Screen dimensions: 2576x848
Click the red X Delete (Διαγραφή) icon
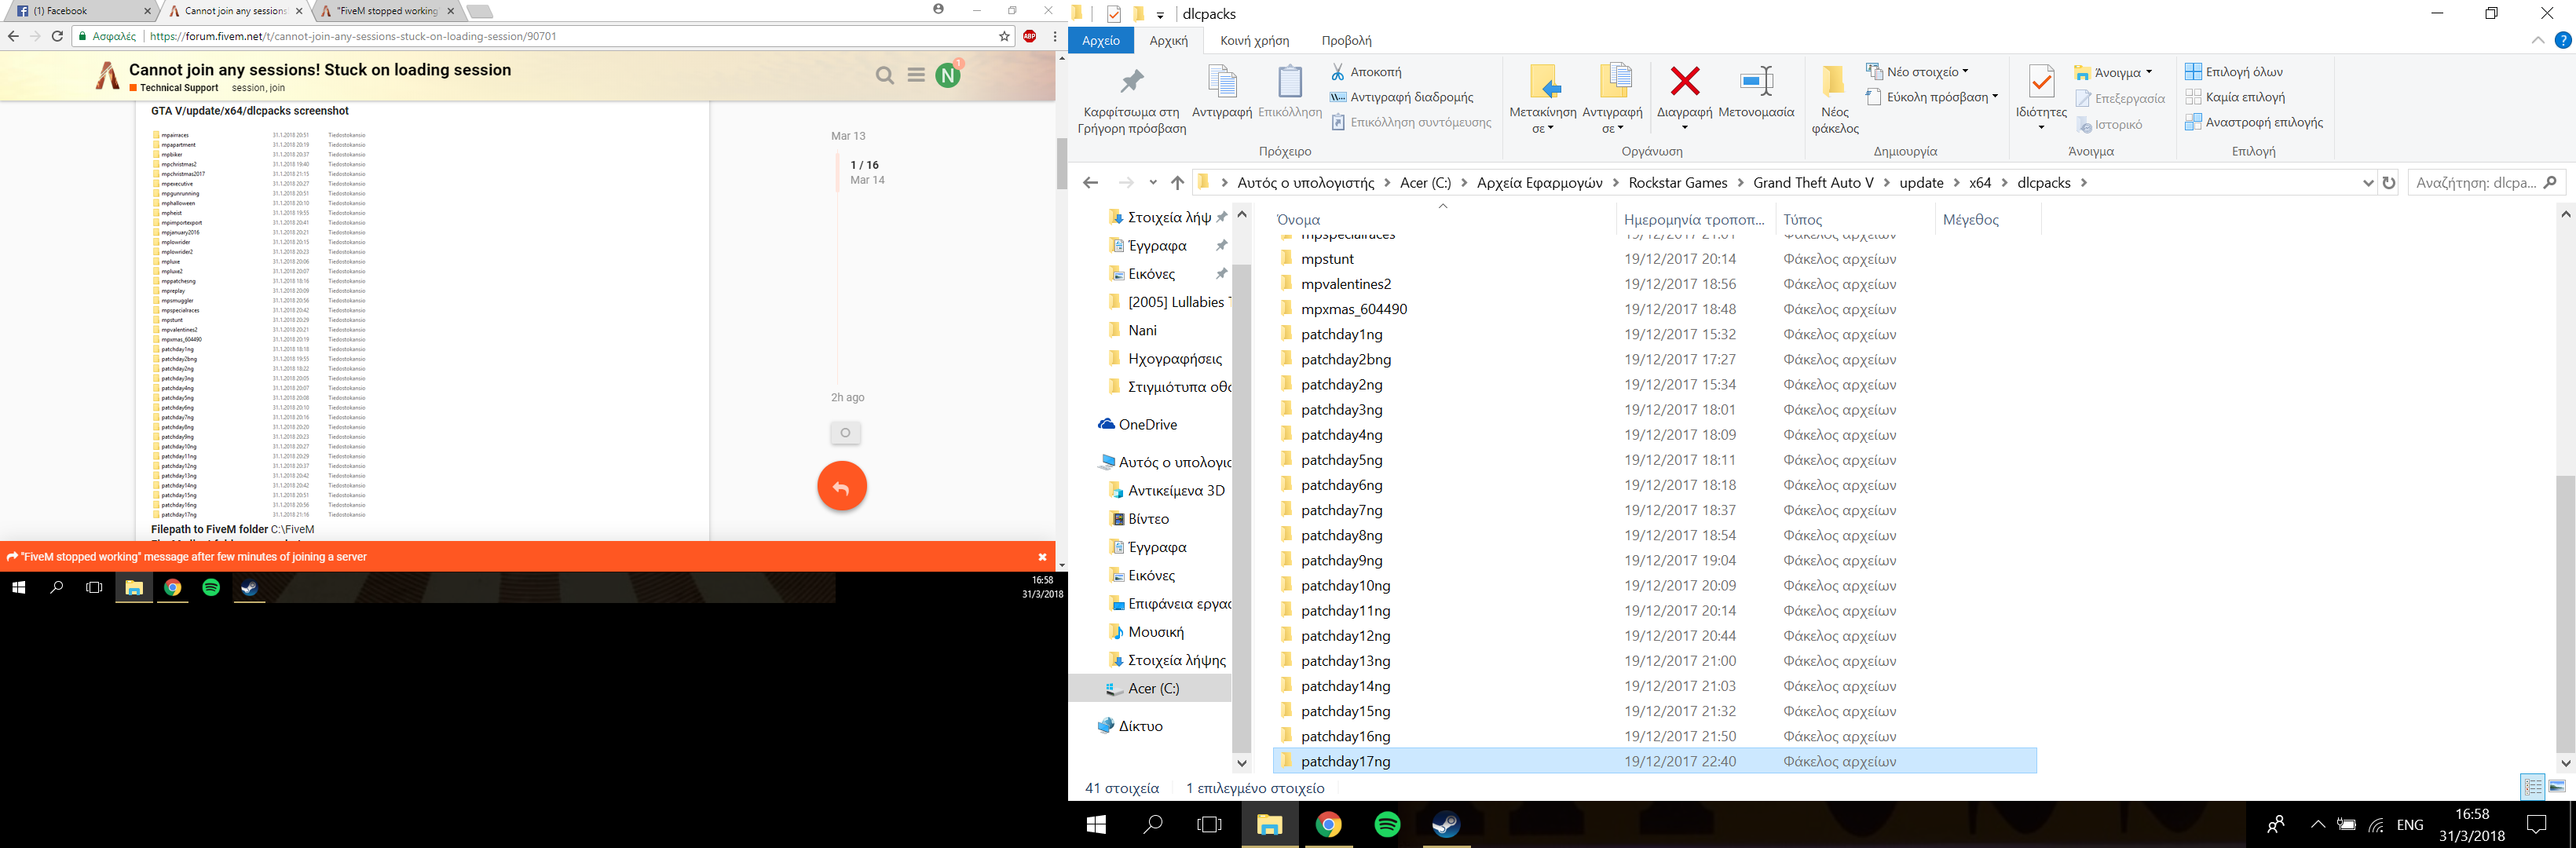tap(1685, 82)
